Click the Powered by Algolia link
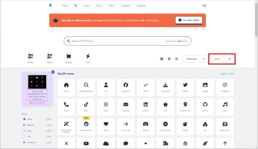Screen dimensions: 258x149 (176, 41)
